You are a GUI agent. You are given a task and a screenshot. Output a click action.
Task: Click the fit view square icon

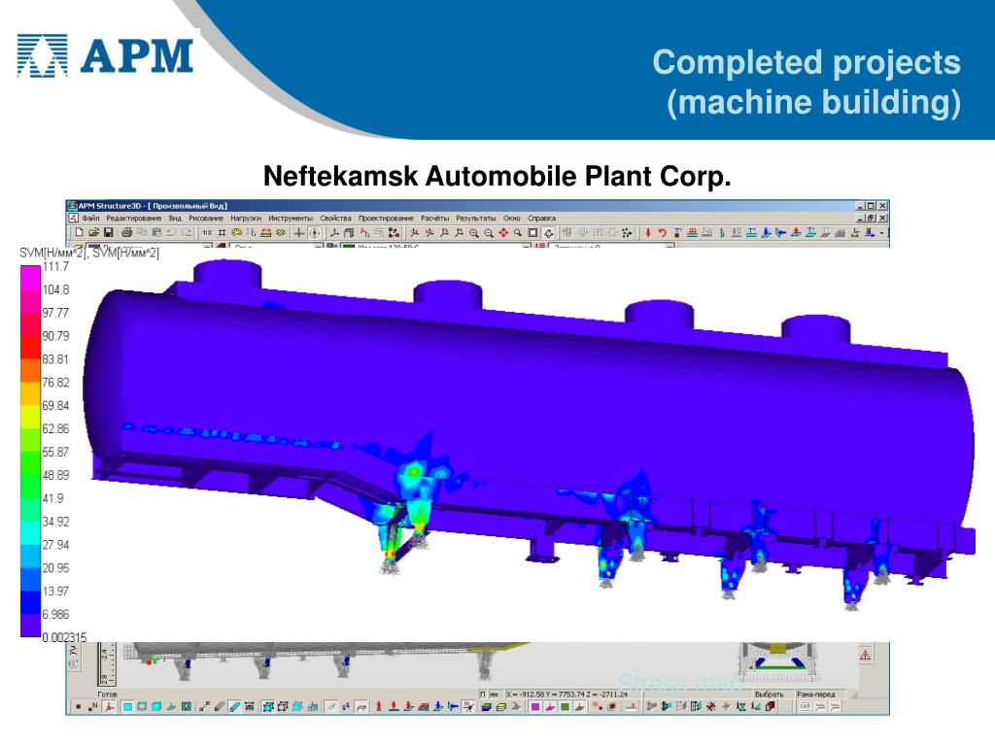(533, 233)
